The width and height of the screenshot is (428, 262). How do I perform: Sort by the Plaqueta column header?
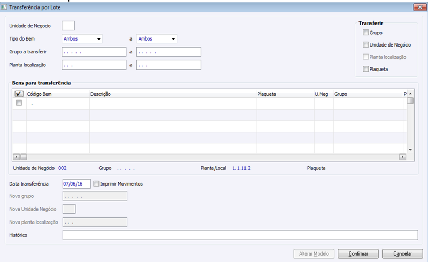tap(285, 94)
